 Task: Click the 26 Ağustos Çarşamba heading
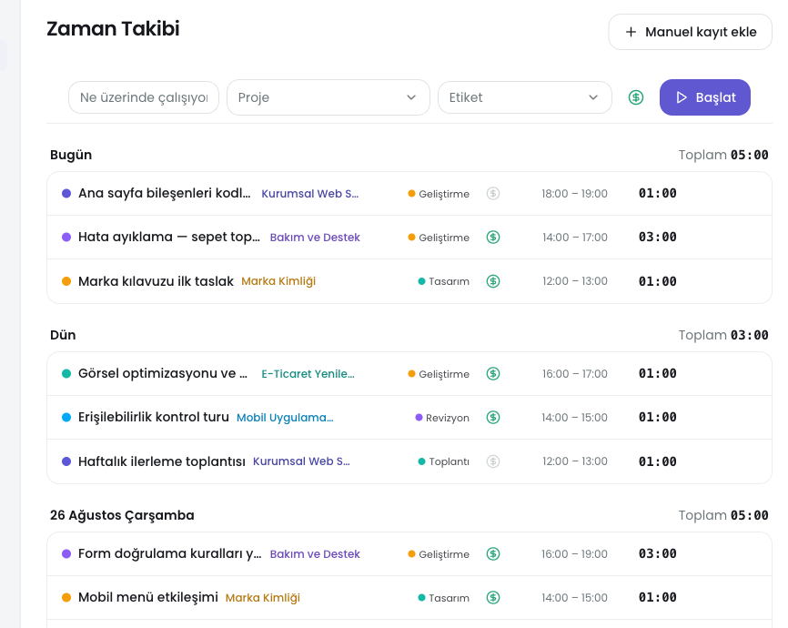coord(122,515)
